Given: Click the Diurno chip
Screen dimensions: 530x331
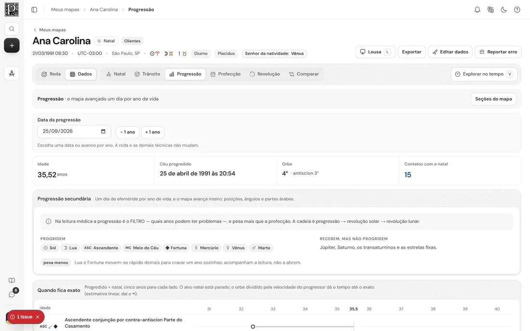Looking at the screenshot, I should tap(201, 54).
